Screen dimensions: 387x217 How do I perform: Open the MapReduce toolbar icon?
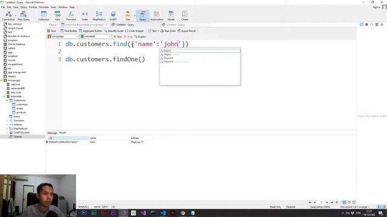[99, 16]
